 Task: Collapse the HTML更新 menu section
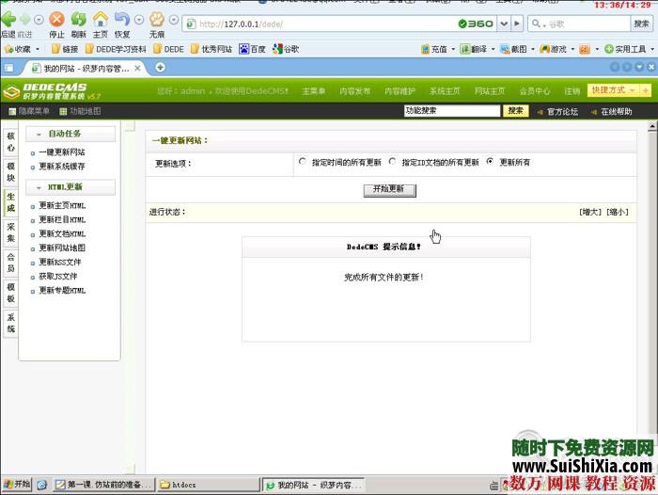70,187
